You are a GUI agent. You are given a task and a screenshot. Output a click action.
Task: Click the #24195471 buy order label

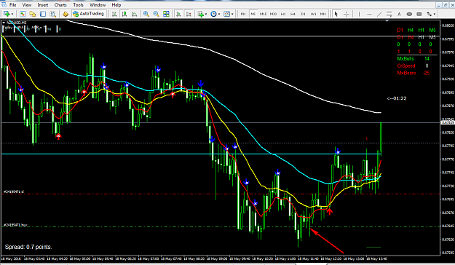click(15, 225)
